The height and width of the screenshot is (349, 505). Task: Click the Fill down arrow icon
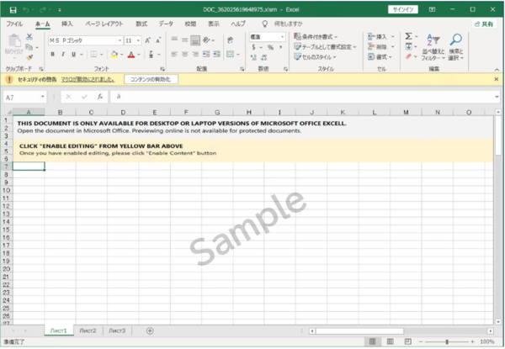pyautogui.click(x=408, y=46)
